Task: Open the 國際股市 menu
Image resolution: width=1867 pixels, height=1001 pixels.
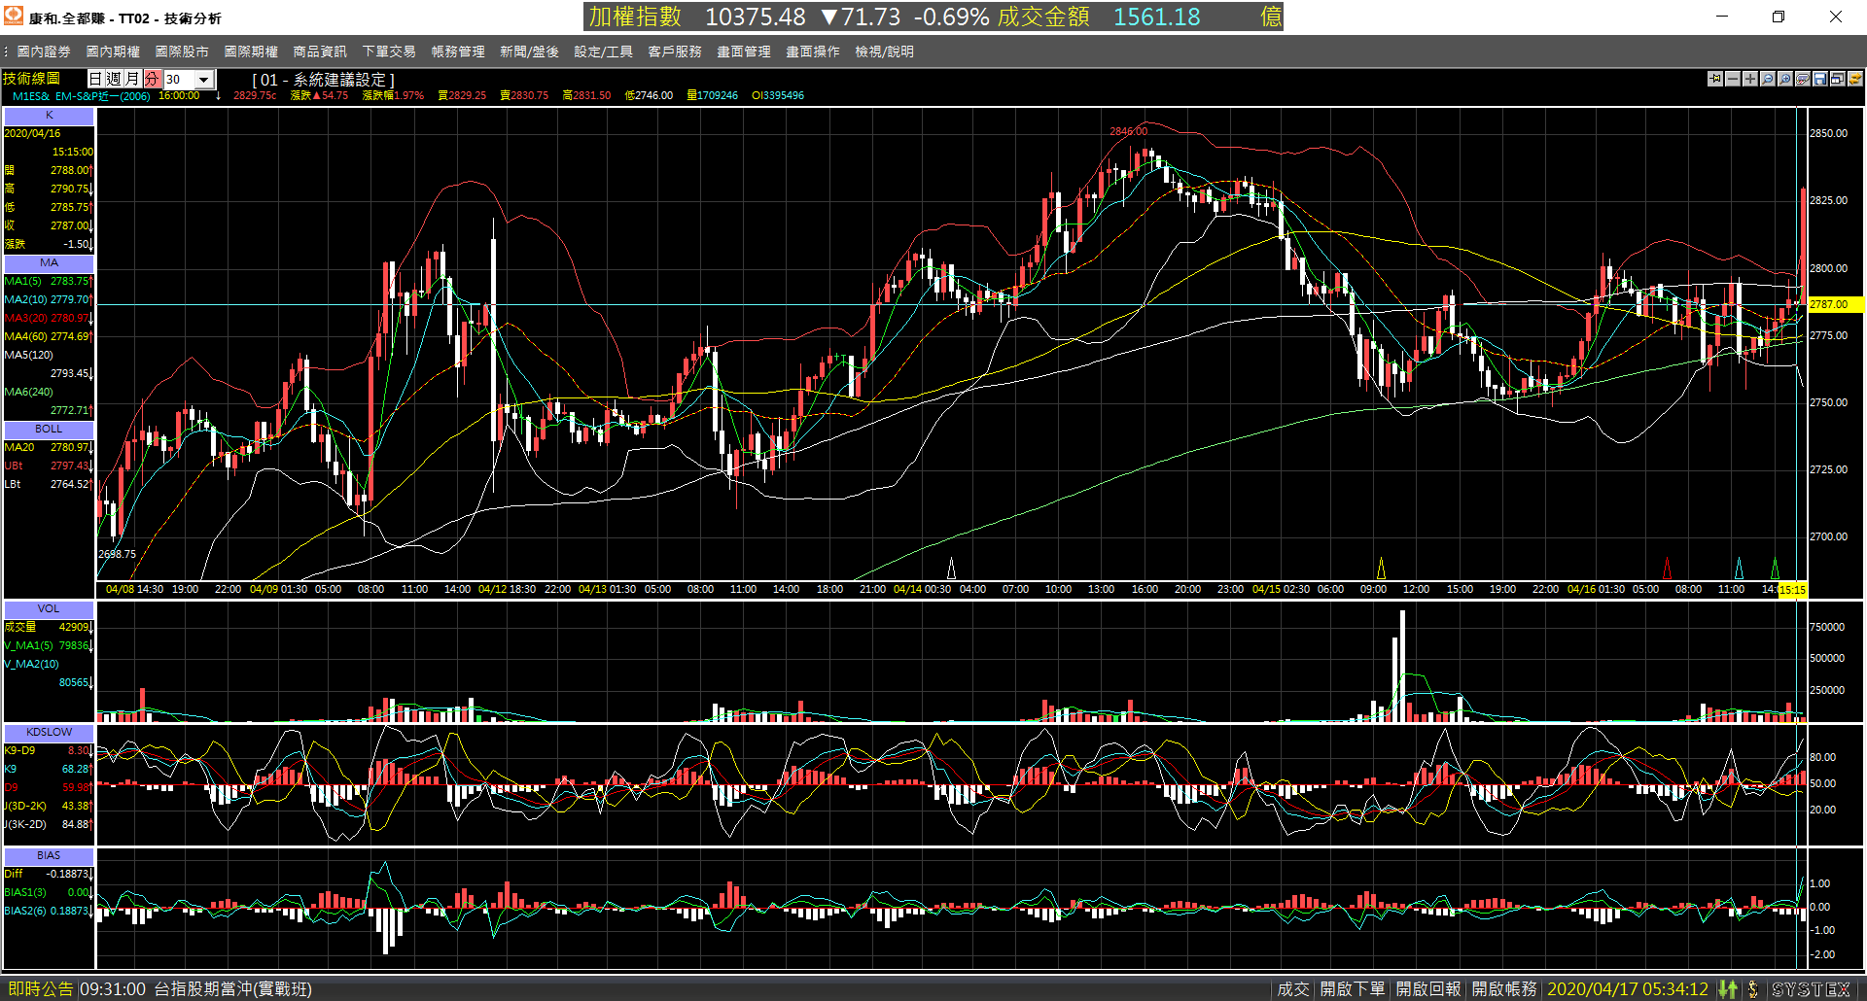Action: tap(182, 52)
